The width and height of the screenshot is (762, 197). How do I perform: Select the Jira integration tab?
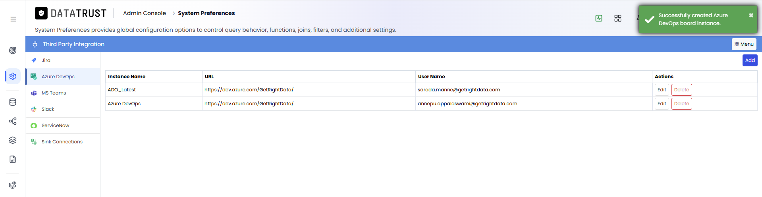click(63, 60)
